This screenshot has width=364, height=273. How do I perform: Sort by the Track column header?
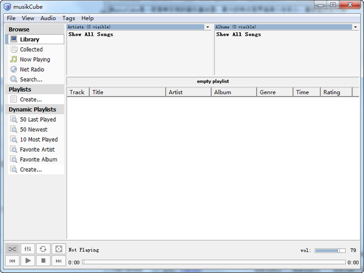[x=78, y=92]
